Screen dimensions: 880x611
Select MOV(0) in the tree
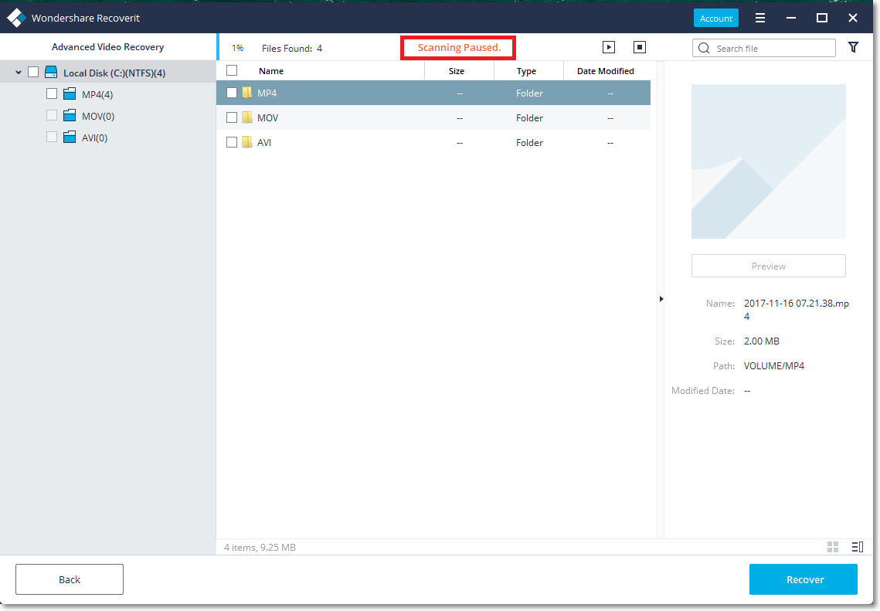[98, 116]
